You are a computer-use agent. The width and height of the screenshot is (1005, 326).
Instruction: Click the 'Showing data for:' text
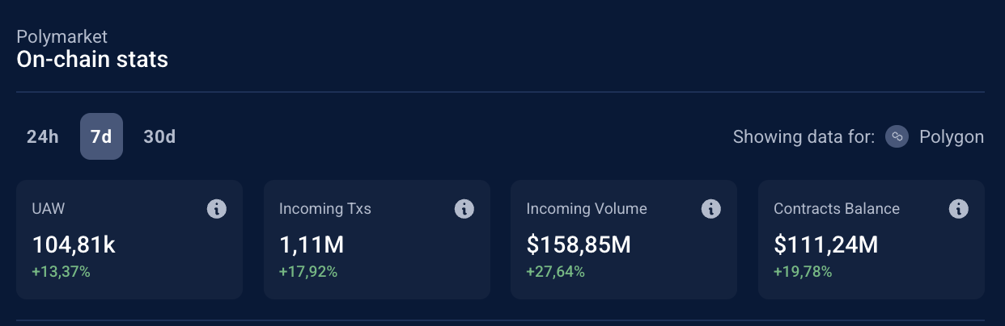(x=804, y=136)
